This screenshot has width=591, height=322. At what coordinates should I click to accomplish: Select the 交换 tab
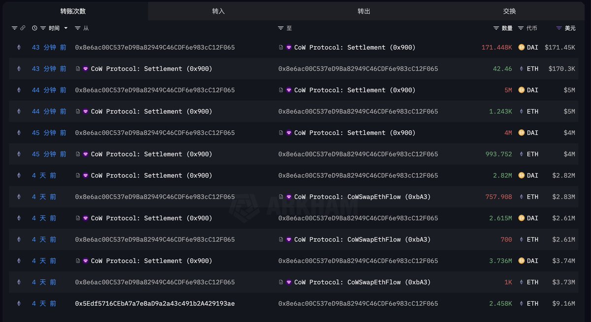pyautogui.click(x=510, y=11)
